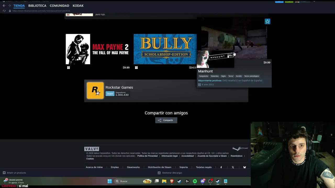The height and width of the screenshot is (188, 335).
Task: Click the Windows platform icon under Max Payne 2
Action: [x=68, y=68]
